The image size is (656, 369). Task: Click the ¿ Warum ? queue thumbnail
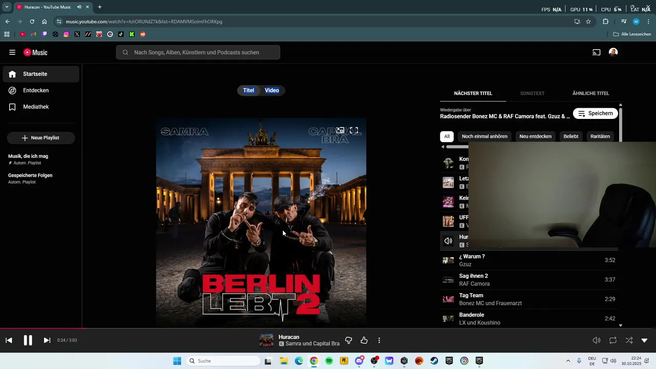pos(448,260)
